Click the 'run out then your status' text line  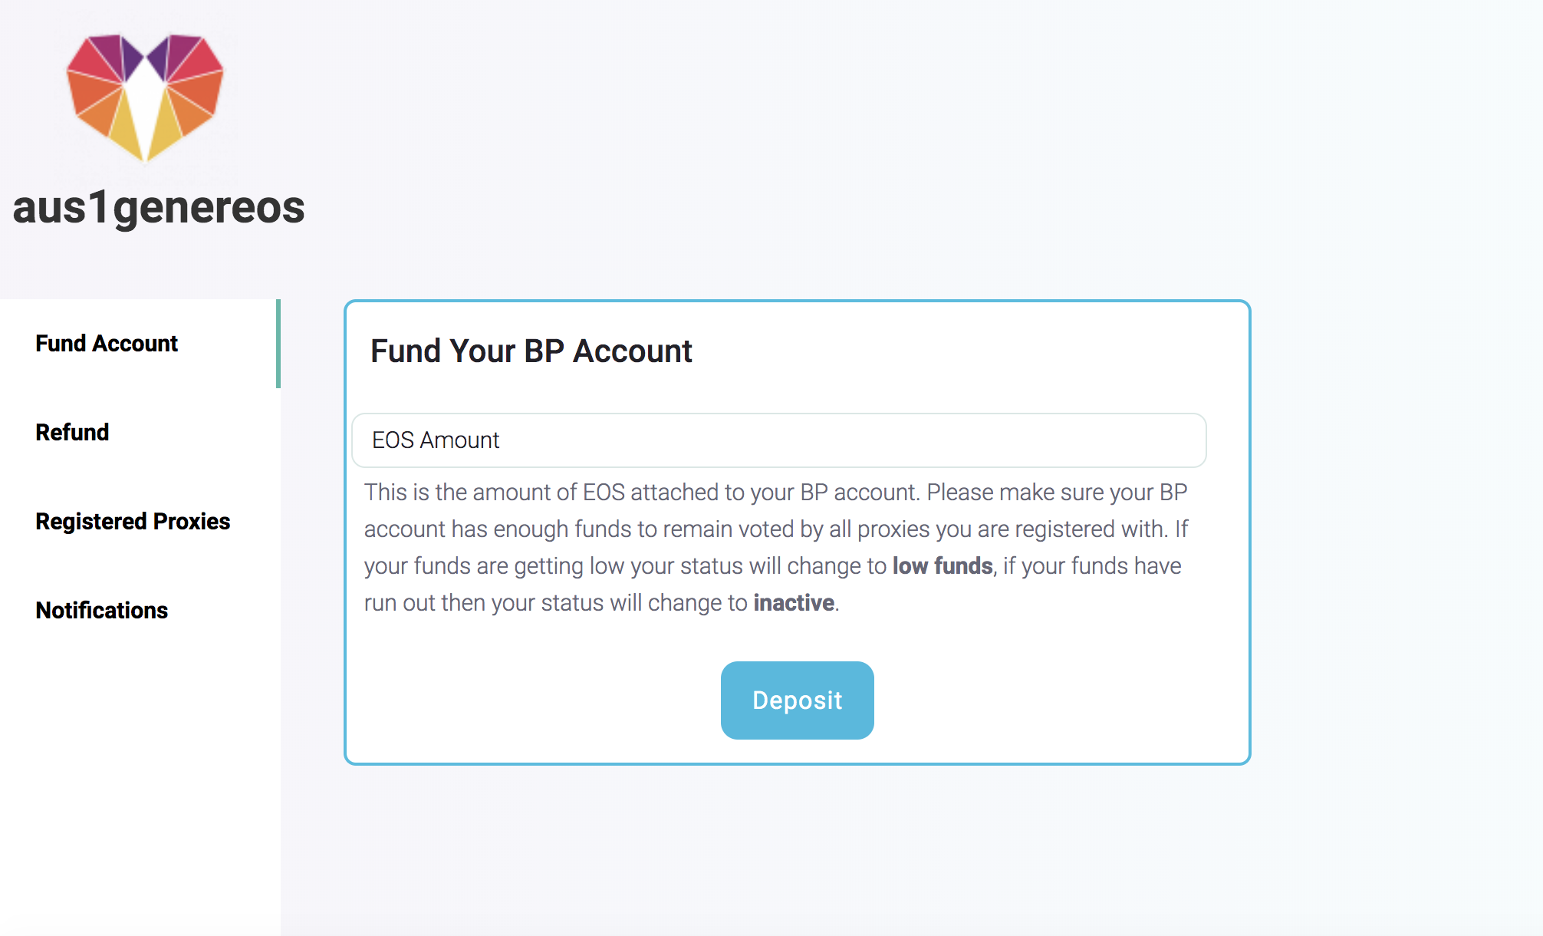601,603
